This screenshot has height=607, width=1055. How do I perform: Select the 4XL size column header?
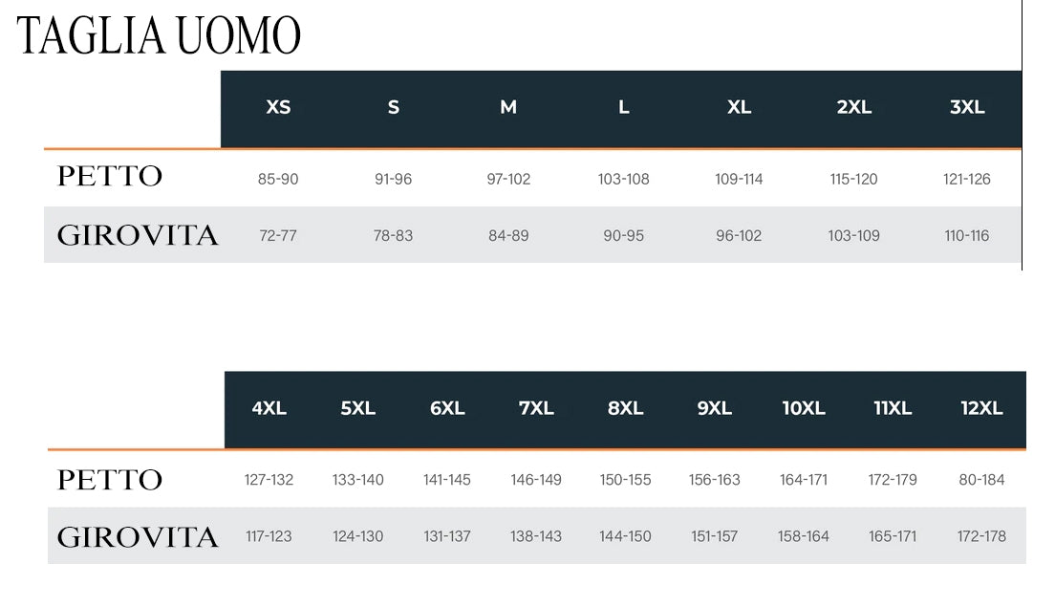click(x=269, y=409)
